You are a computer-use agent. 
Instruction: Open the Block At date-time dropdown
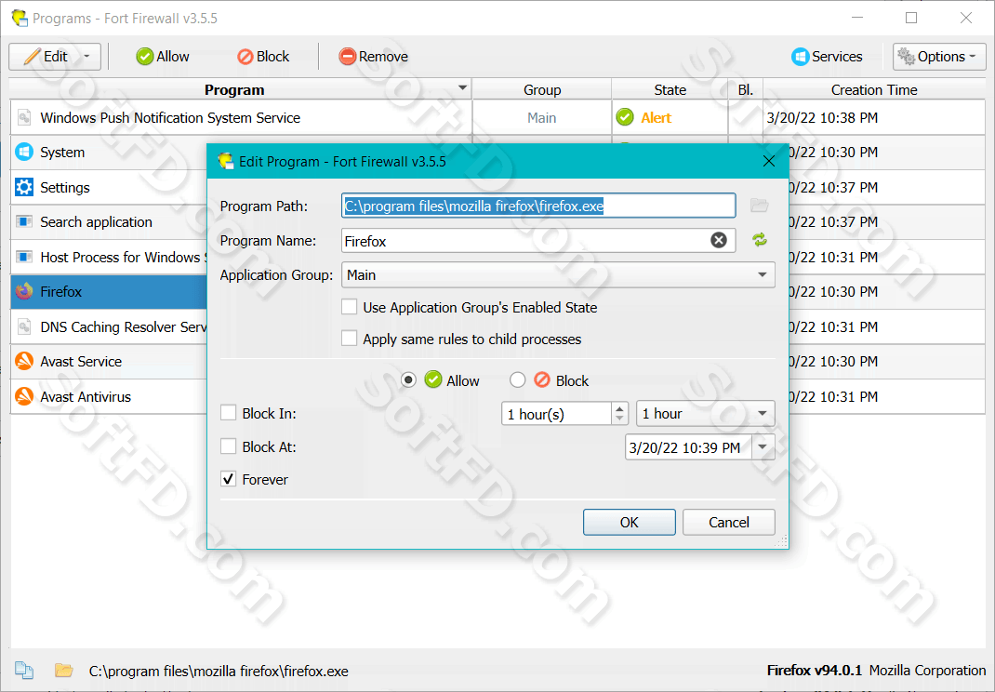pyautogui.click(x=763, y=447)
